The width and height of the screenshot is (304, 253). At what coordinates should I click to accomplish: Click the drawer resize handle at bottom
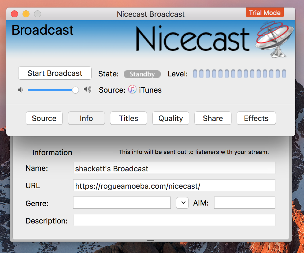point(151,241)
